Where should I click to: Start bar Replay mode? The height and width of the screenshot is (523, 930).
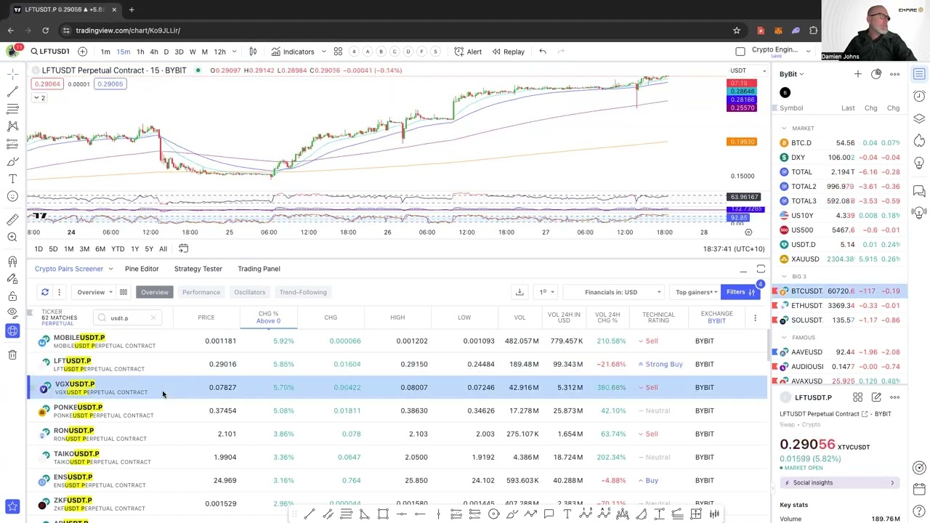(507, 52)
